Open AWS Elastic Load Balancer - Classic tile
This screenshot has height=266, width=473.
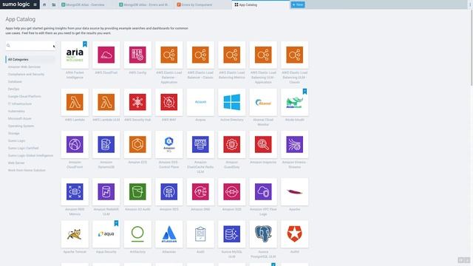pos(200,55)
